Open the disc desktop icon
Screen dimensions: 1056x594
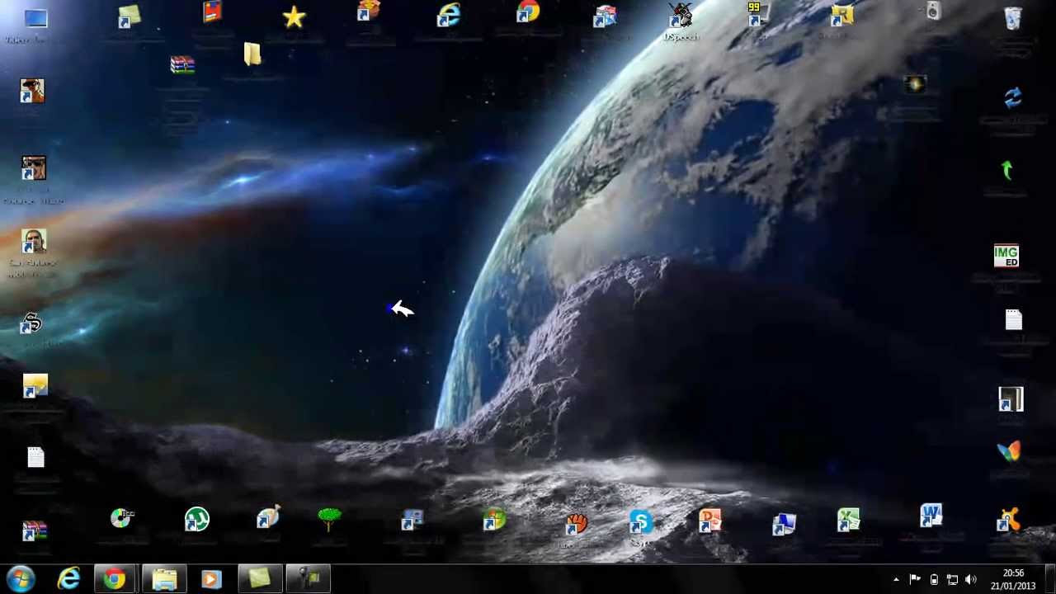[x=122, y=518]
